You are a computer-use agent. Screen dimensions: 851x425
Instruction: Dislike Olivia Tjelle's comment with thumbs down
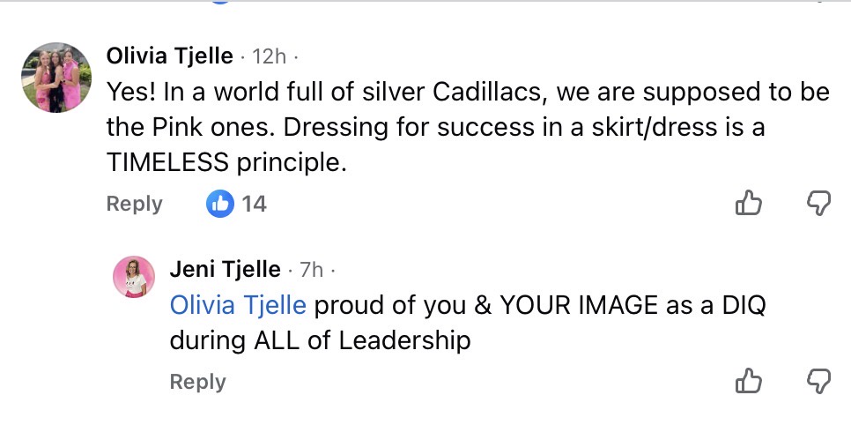coord(819,204)
